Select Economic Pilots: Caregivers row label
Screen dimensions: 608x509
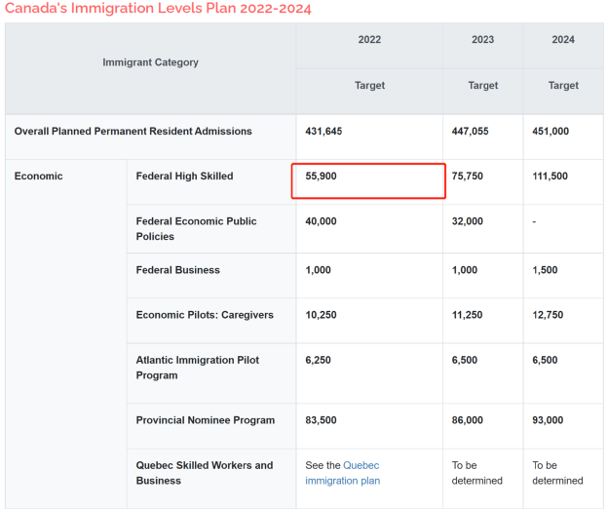coord(205,315)
